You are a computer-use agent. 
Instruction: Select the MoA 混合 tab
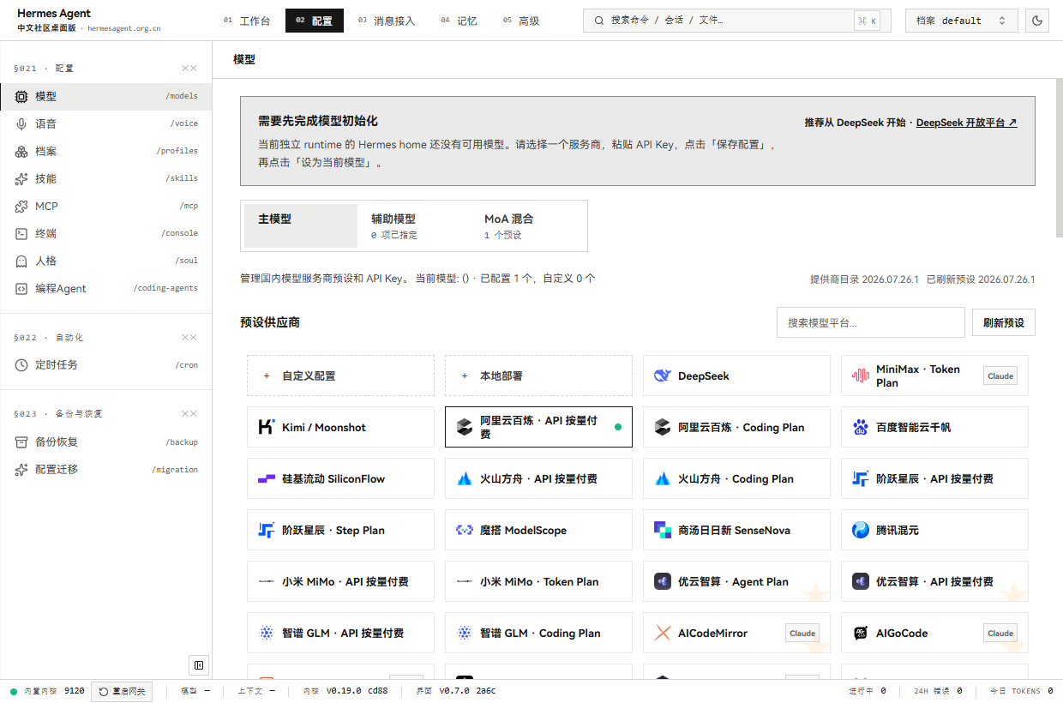tap(527, 225)
